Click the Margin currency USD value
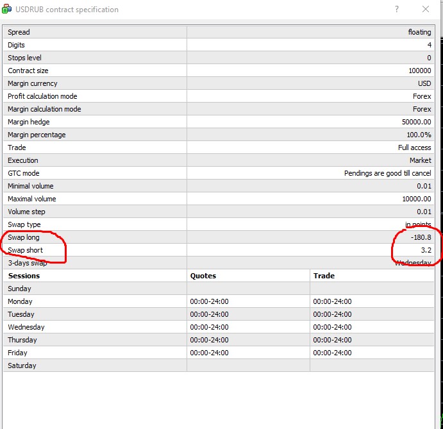Screen dimensions: 443x429 424,83
